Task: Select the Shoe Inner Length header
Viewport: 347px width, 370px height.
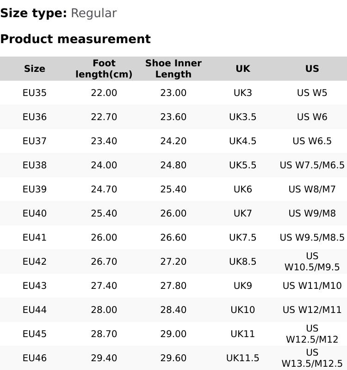Action: (x=173, y=69)
